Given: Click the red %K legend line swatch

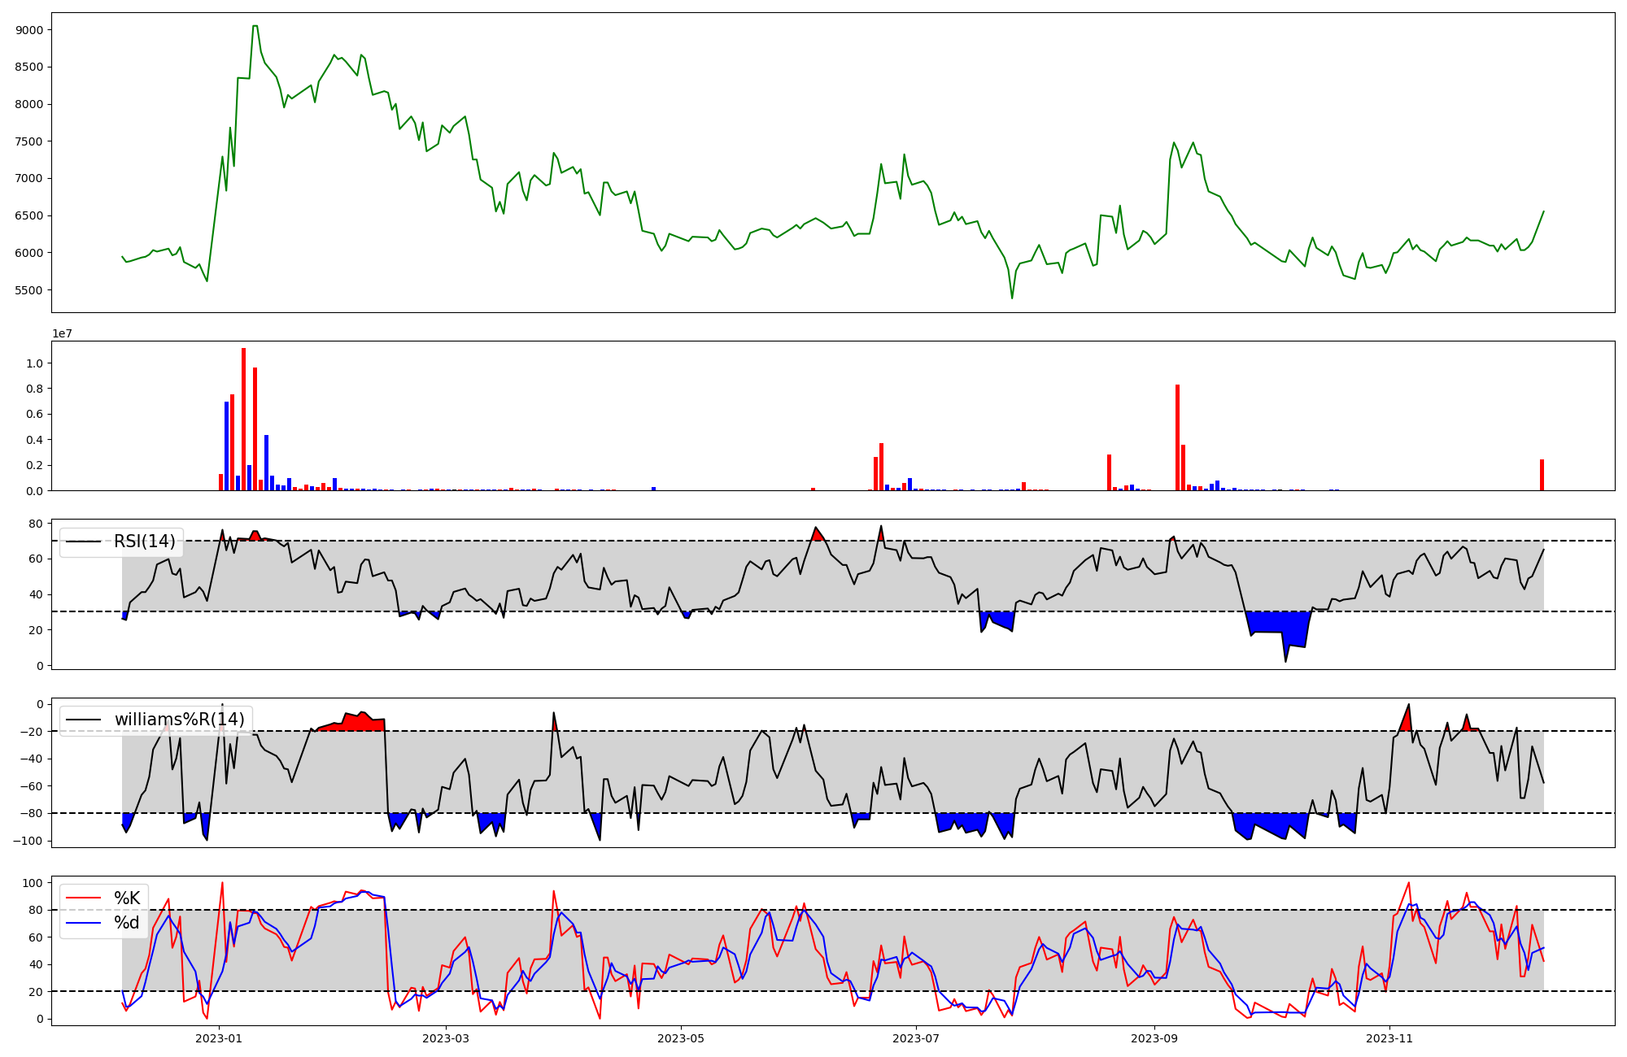Looking at the screenshot, I should tap(83, 898).
